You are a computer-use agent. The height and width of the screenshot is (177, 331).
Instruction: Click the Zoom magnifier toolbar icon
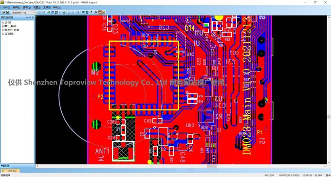click(x=78, y=12)
